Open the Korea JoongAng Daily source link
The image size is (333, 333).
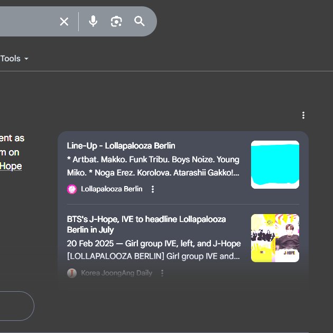coord(117,273)
